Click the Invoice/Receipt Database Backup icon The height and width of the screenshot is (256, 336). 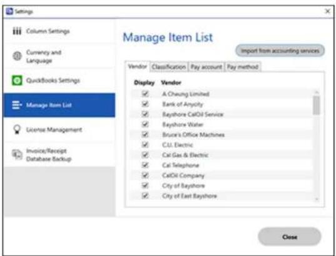[17, 155]
